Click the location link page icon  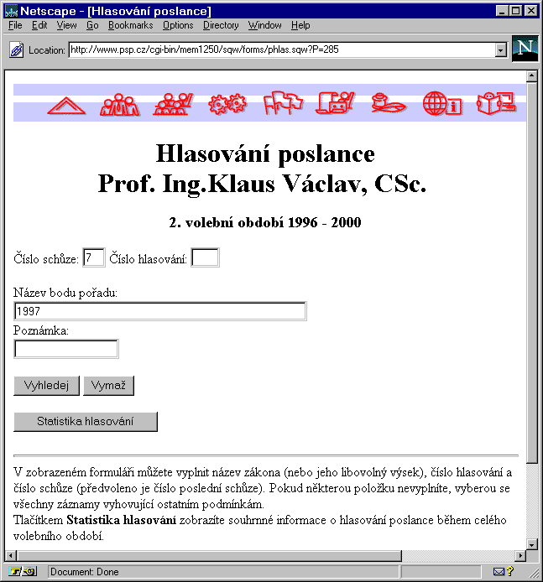(17, 49)
